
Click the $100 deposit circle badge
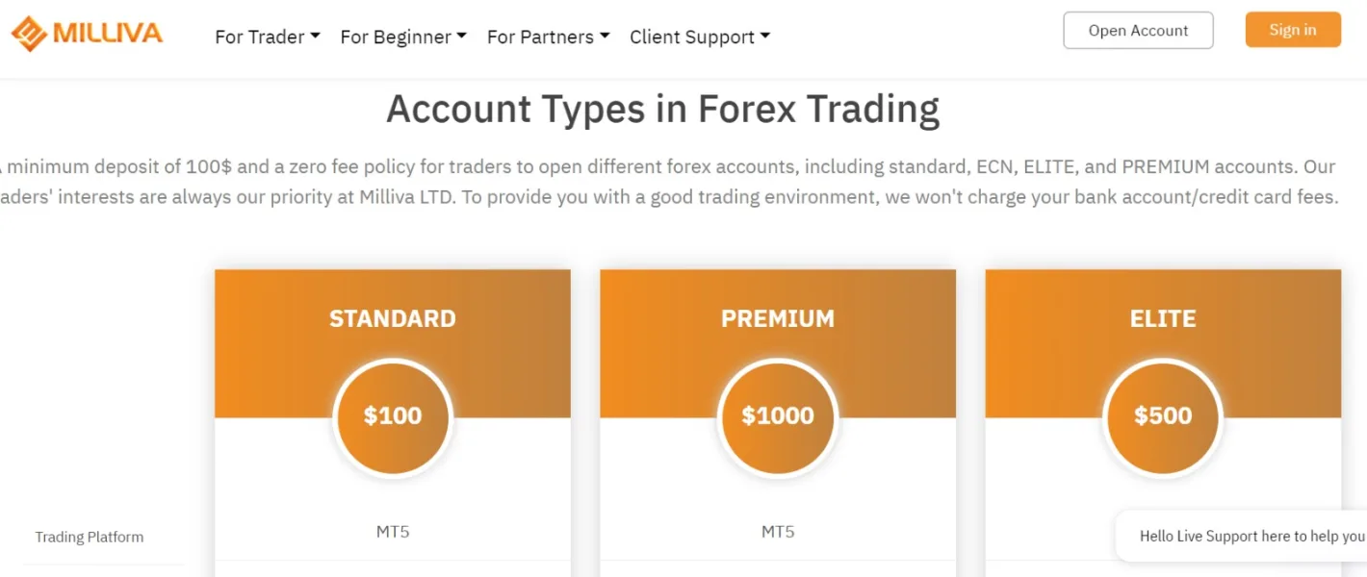[393, 416]
